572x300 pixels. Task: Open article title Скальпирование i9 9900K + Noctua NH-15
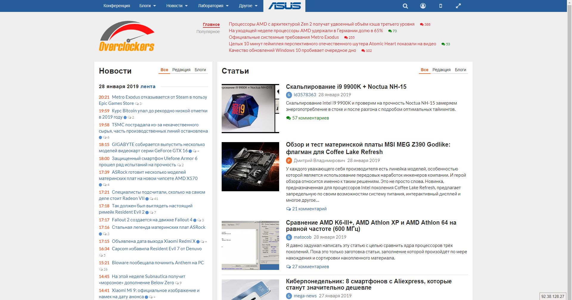(x=346, y=87)
